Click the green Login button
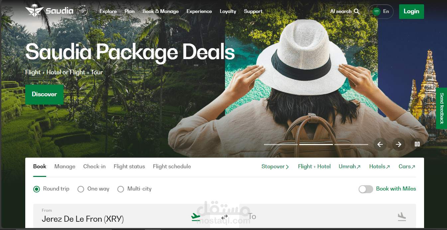447x230 pixels. pos(411,11)
